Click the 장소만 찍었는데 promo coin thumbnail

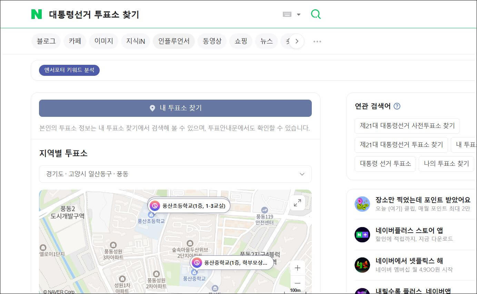click(362, 204)
